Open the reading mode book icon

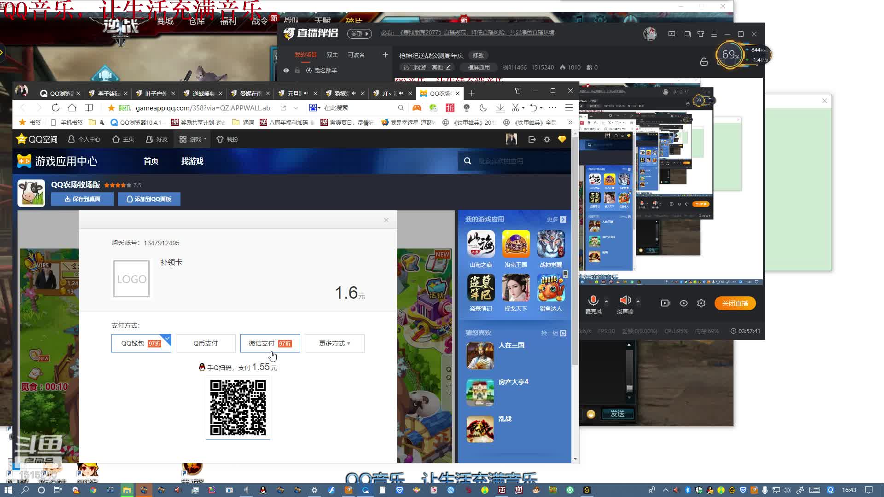point(89,108)
